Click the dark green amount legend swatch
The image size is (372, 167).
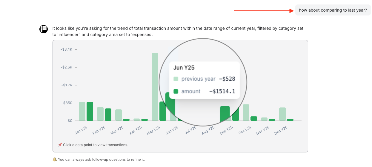[176, 91]
